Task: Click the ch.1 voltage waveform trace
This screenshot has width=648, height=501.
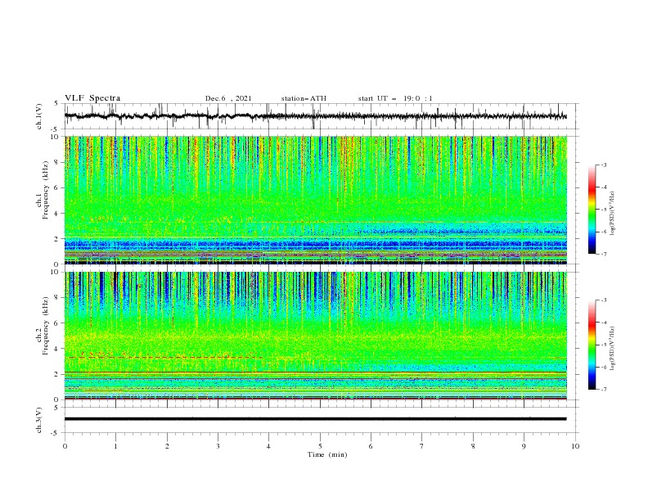Action: 315,116
